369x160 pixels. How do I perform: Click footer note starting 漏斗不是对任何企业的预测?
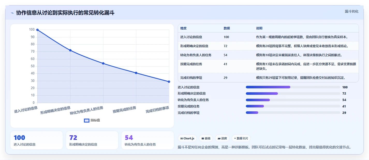pos(264,147)
